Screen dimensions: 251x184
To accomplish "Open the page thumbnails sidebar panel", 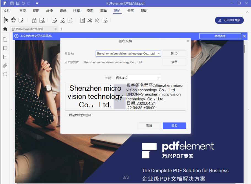I will (x=5, y=40).
